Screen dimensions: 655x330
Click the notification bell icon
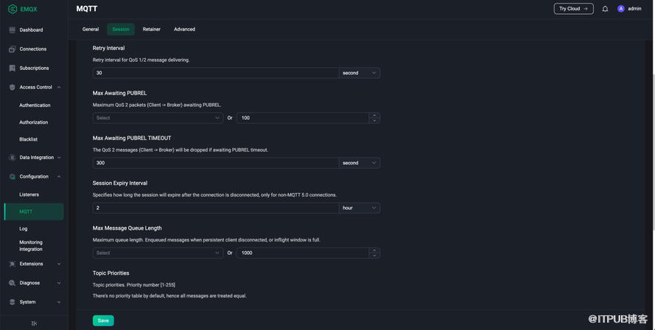click(605, 9)
